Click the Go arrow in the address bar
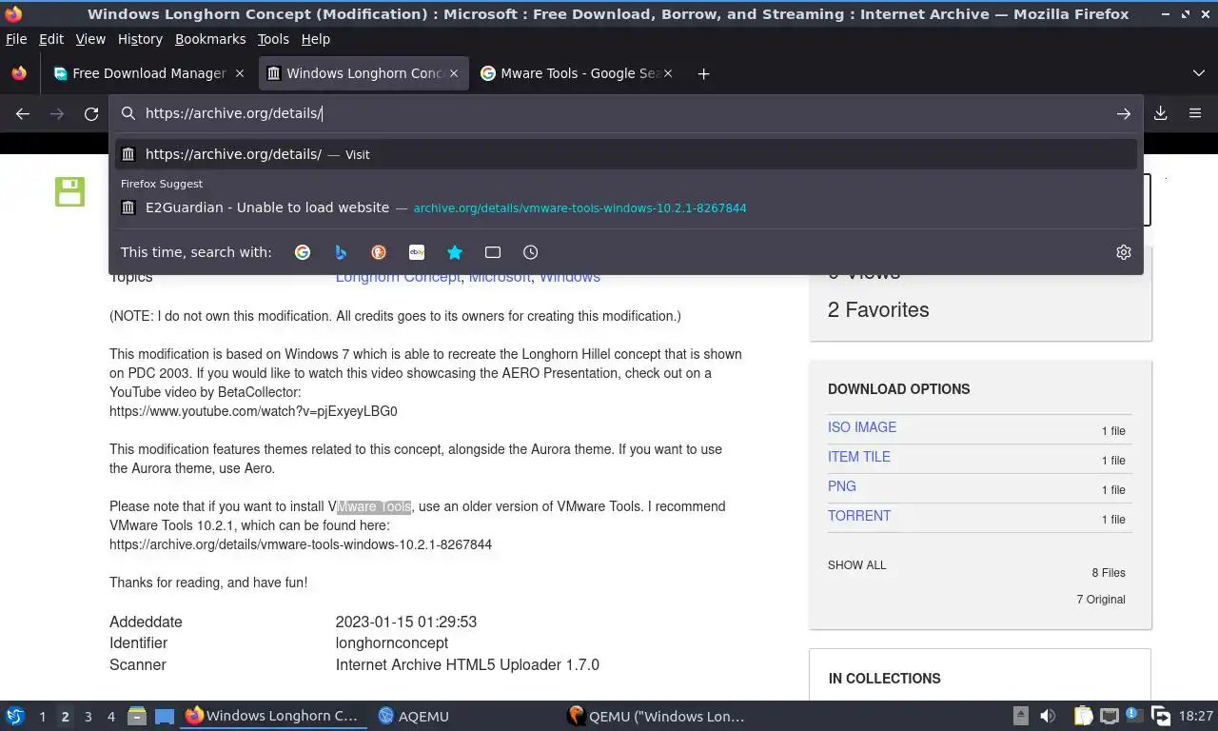The image size is (1218, 731). point(1124,113)
